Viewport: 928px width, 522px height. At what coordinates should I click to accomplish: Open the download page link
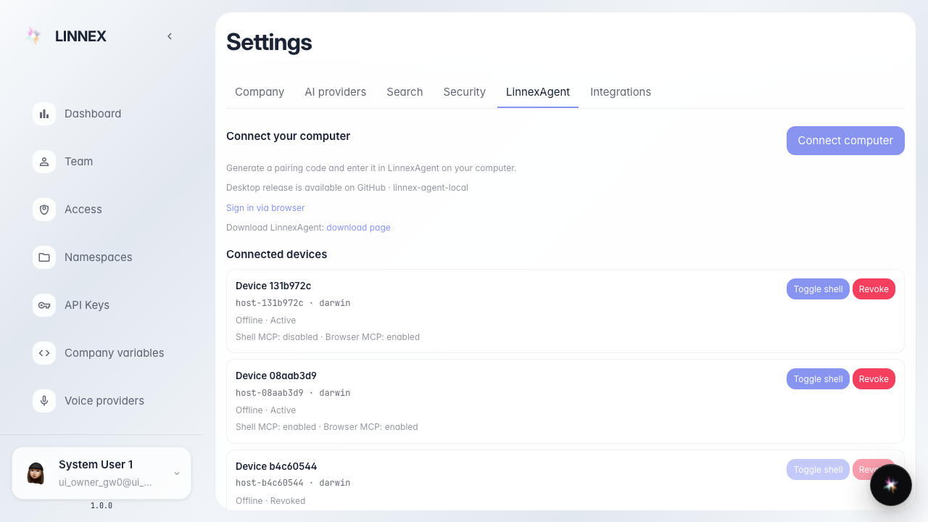[358, 228]
